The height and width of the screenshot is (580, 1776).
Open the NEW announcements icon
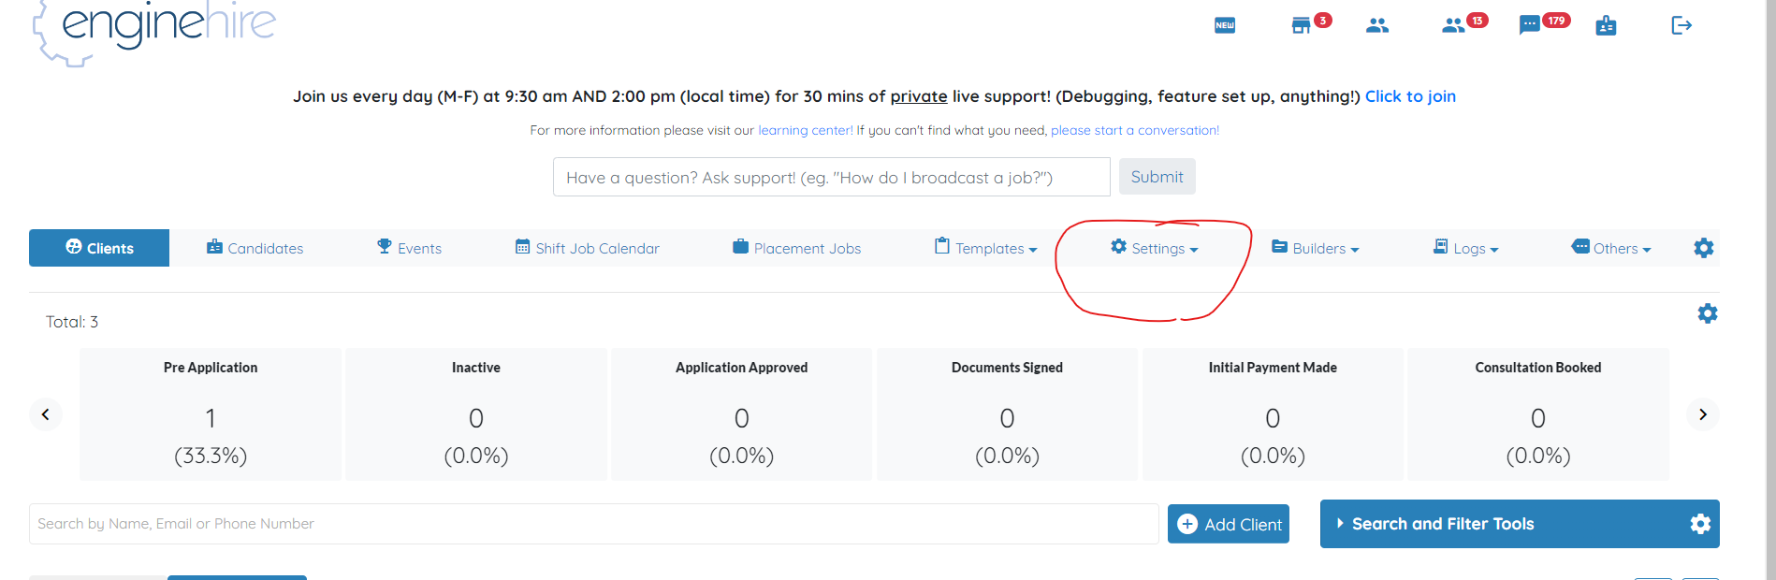click(1224, 25)
